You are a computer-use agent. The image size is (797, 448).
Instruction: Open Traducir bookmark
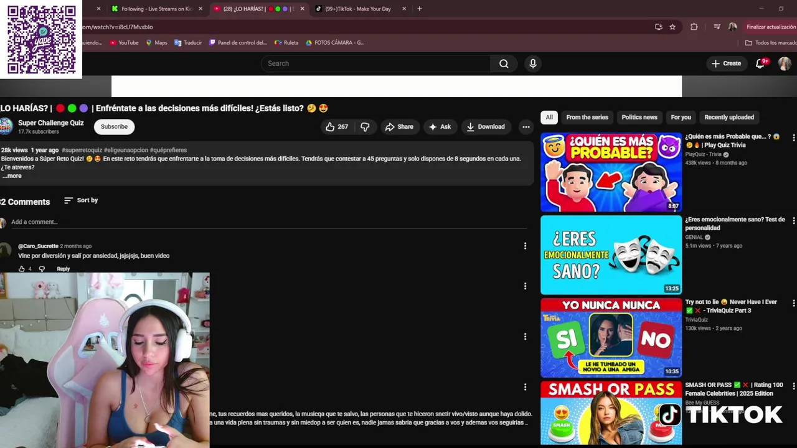coord(188,43)
